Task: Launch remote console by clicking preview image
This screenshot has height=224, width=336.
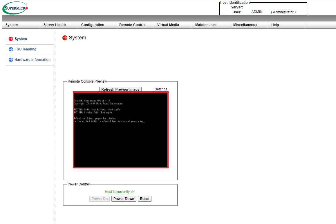Action: pyautogui.click(x=120, y=130)
